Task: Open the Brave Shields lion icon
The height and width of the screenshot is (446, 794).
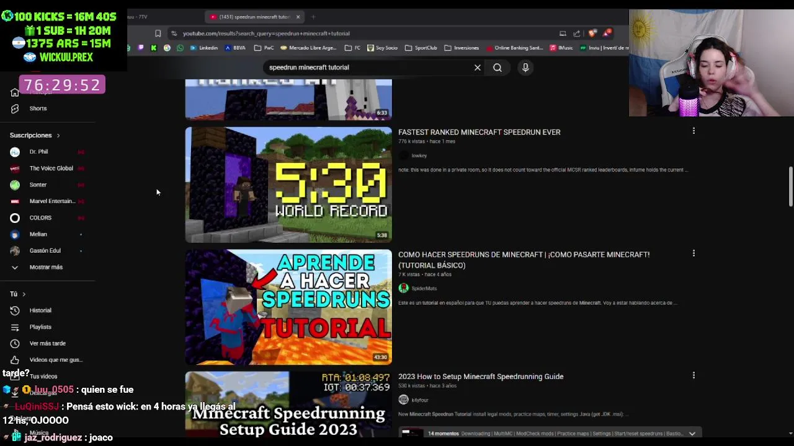Action: click(x=592, y=33)
